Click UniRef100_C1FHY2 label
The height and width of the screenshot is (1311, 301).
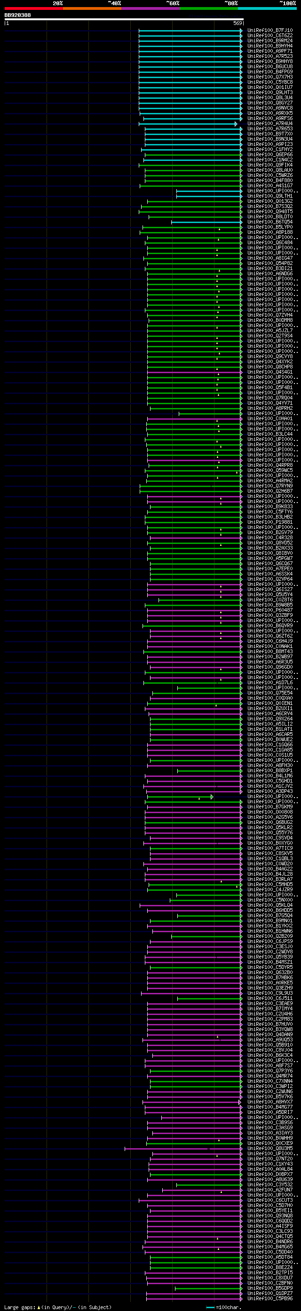click(x=270, y=150)
